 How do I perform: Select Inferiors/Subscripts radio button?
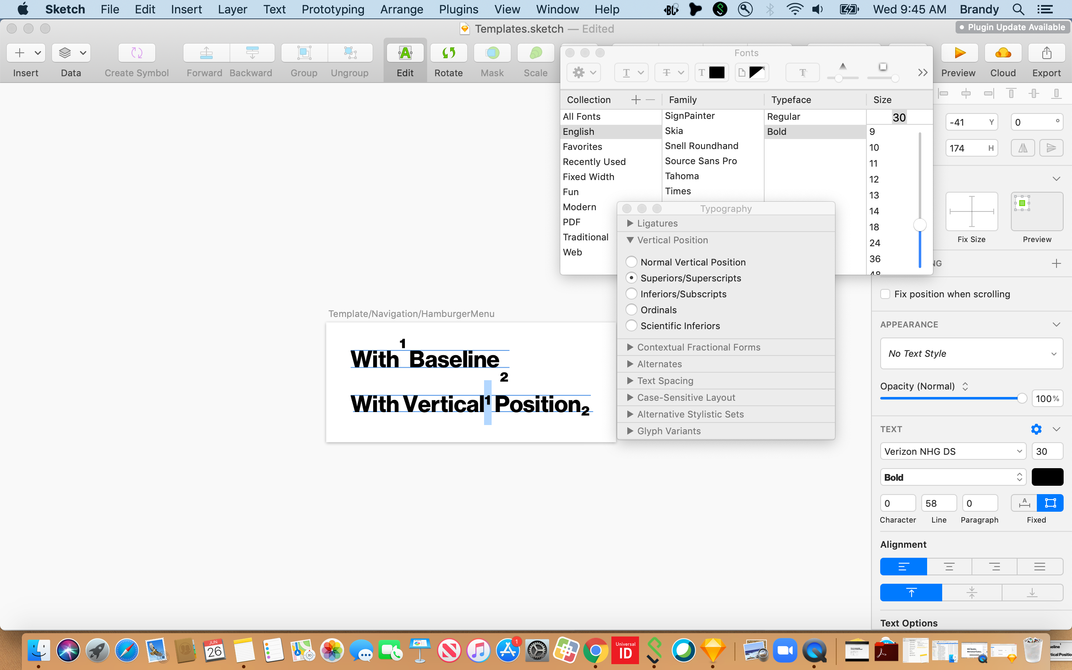coord(631,294)
